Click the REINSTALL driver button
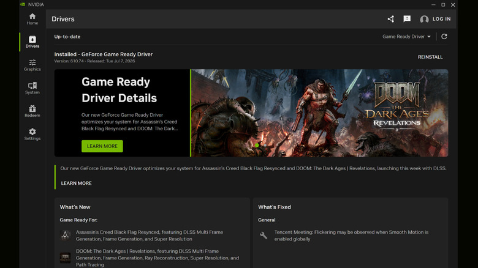Screen dimensions: 478x268 tap(430, 57)
